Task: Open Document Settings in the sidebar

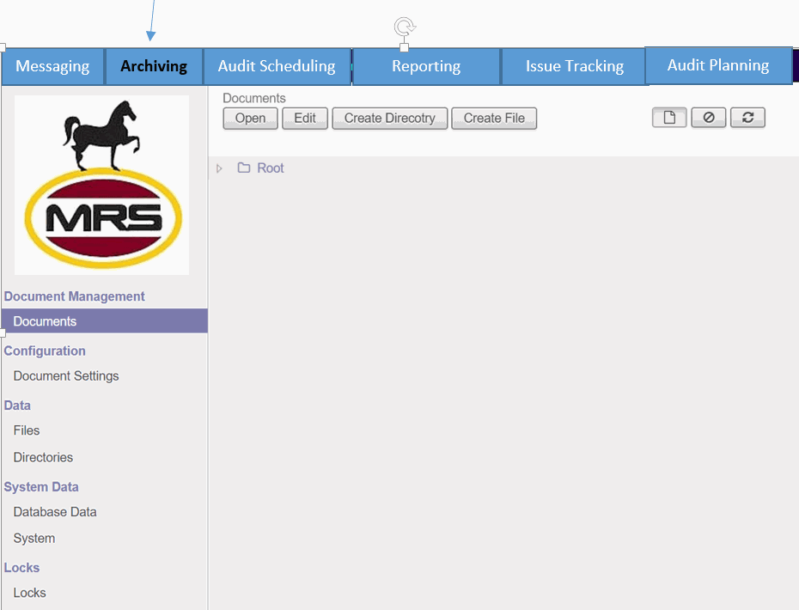Action: tap(66, 375)
